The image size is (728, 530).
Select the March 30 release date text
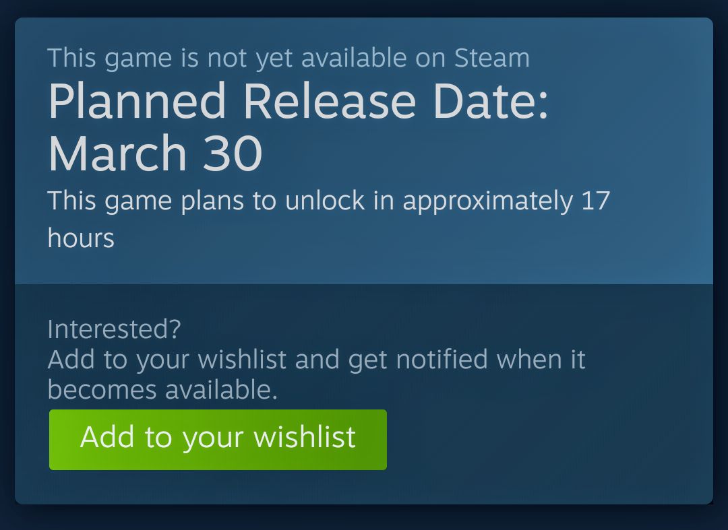coord(155,154)
